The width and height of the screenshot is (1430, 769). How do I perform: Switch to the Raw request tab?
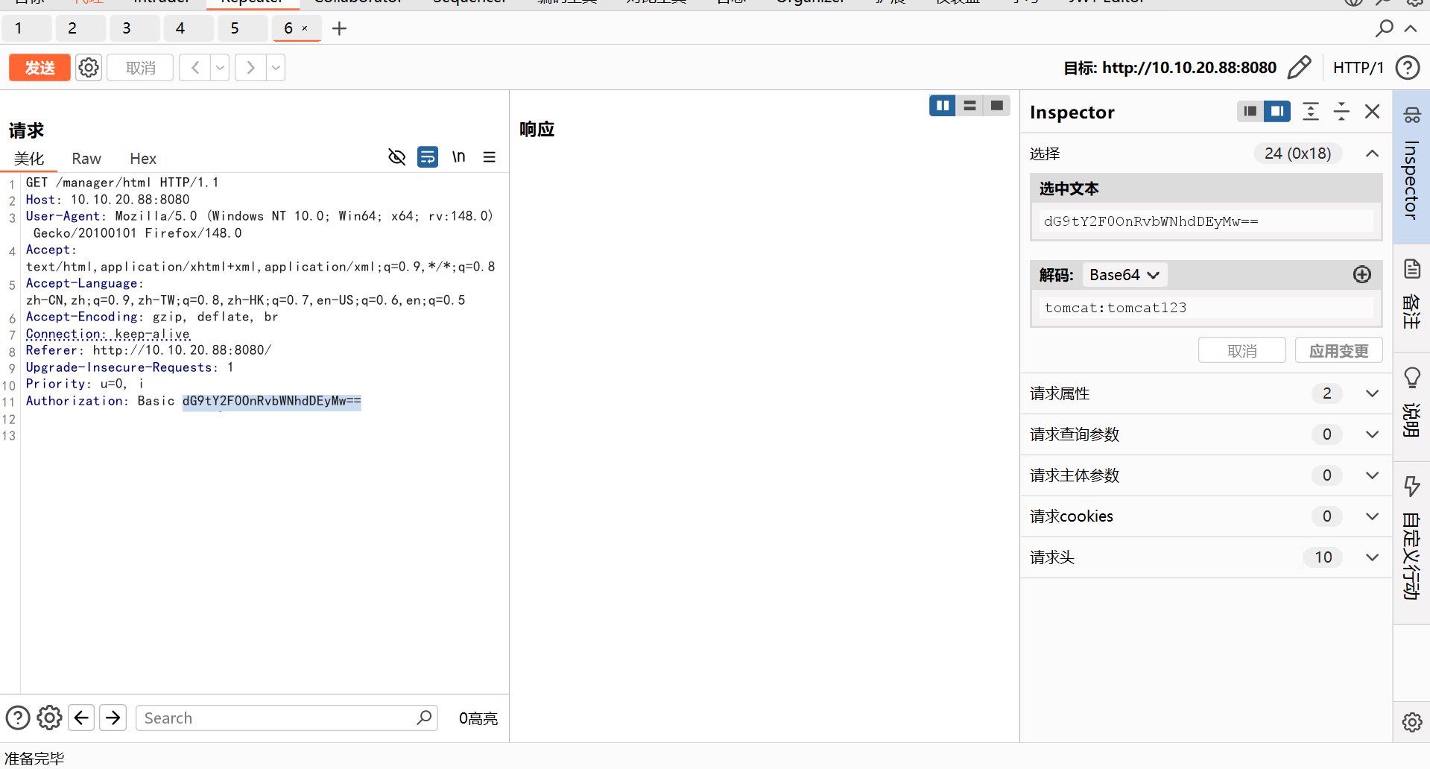86,159
